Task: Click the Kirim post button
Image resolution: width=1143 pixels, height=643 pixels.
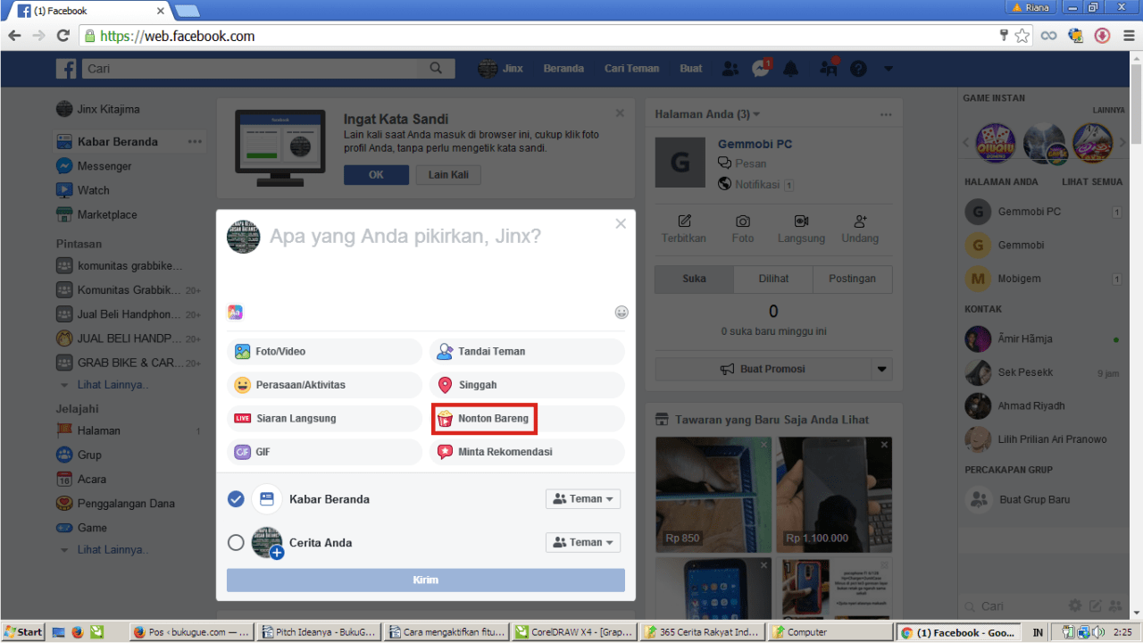Action: click(x=426, y=580)
